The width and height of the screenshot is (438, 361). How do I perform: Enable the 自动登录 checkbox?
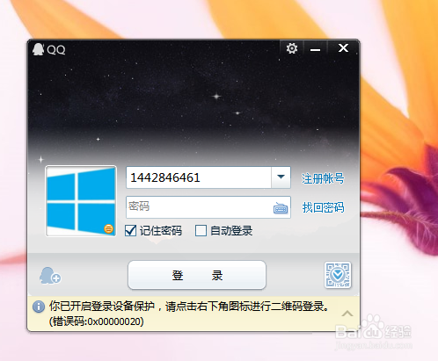(201, 231)
